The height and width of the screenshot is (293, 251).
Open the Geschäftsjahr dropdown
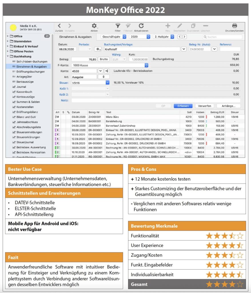pos(114,37)
